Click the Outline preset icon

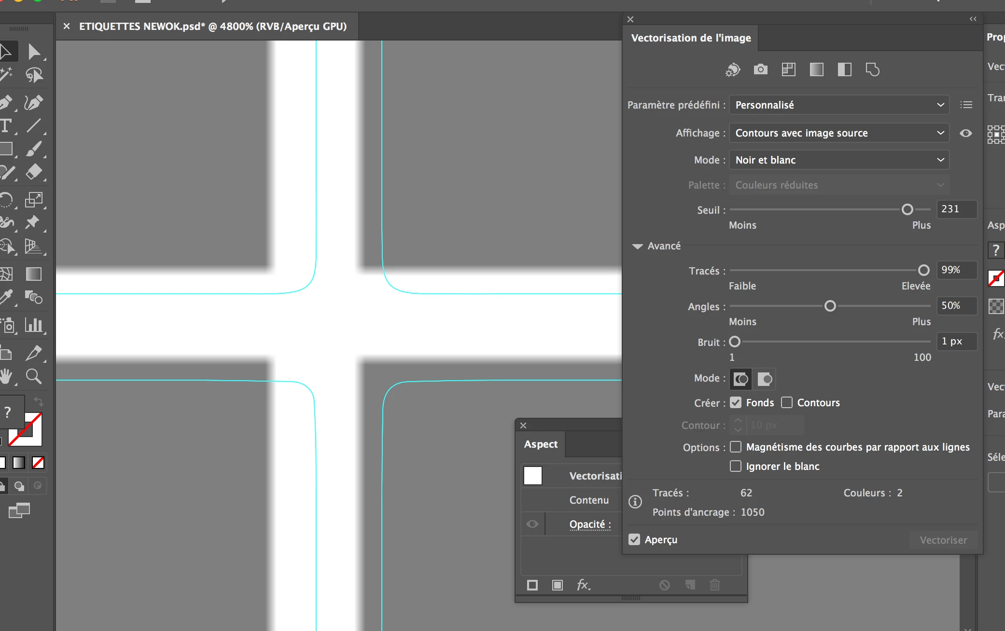(873, 69)
